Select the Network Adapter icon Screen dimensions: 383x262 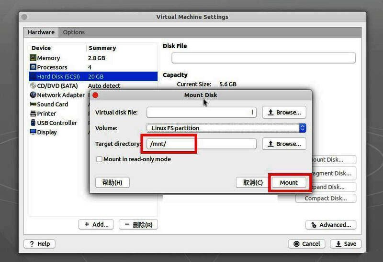point(33,95)
